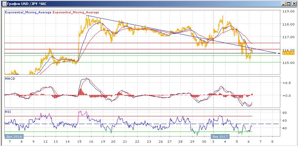Click date 23 on the time axis

[149, 141]
